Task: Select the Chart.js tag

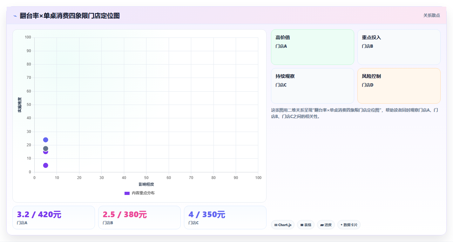Action: click(283, 225)
